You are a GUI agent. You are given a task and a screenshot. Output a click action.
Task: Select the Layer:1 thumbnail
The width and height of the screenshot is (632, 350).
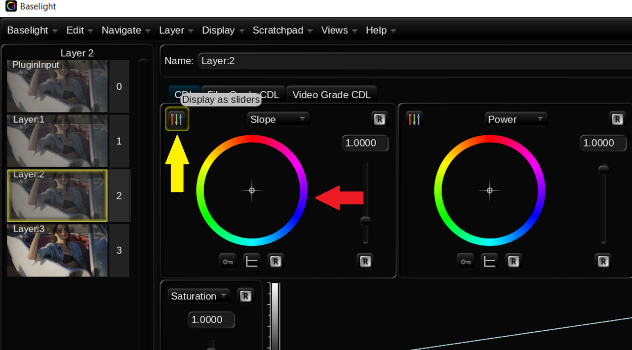57,141
